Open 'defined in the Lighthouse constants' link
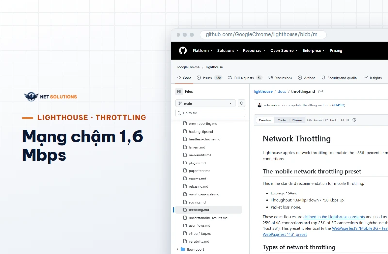The image size is (388, 254). (x=334, y=217)
